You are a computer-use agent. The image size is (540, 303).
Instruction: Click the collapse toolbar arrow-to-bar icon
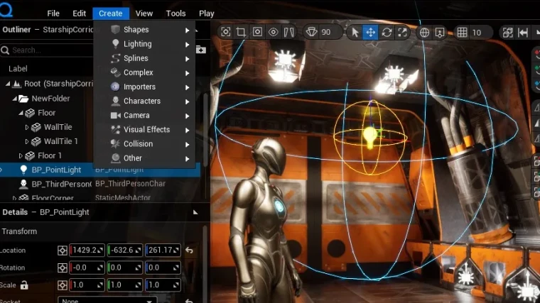tap(523, 33)
